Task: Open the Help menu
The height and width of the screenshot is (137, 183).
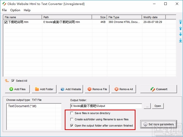Action: point(27,10)
